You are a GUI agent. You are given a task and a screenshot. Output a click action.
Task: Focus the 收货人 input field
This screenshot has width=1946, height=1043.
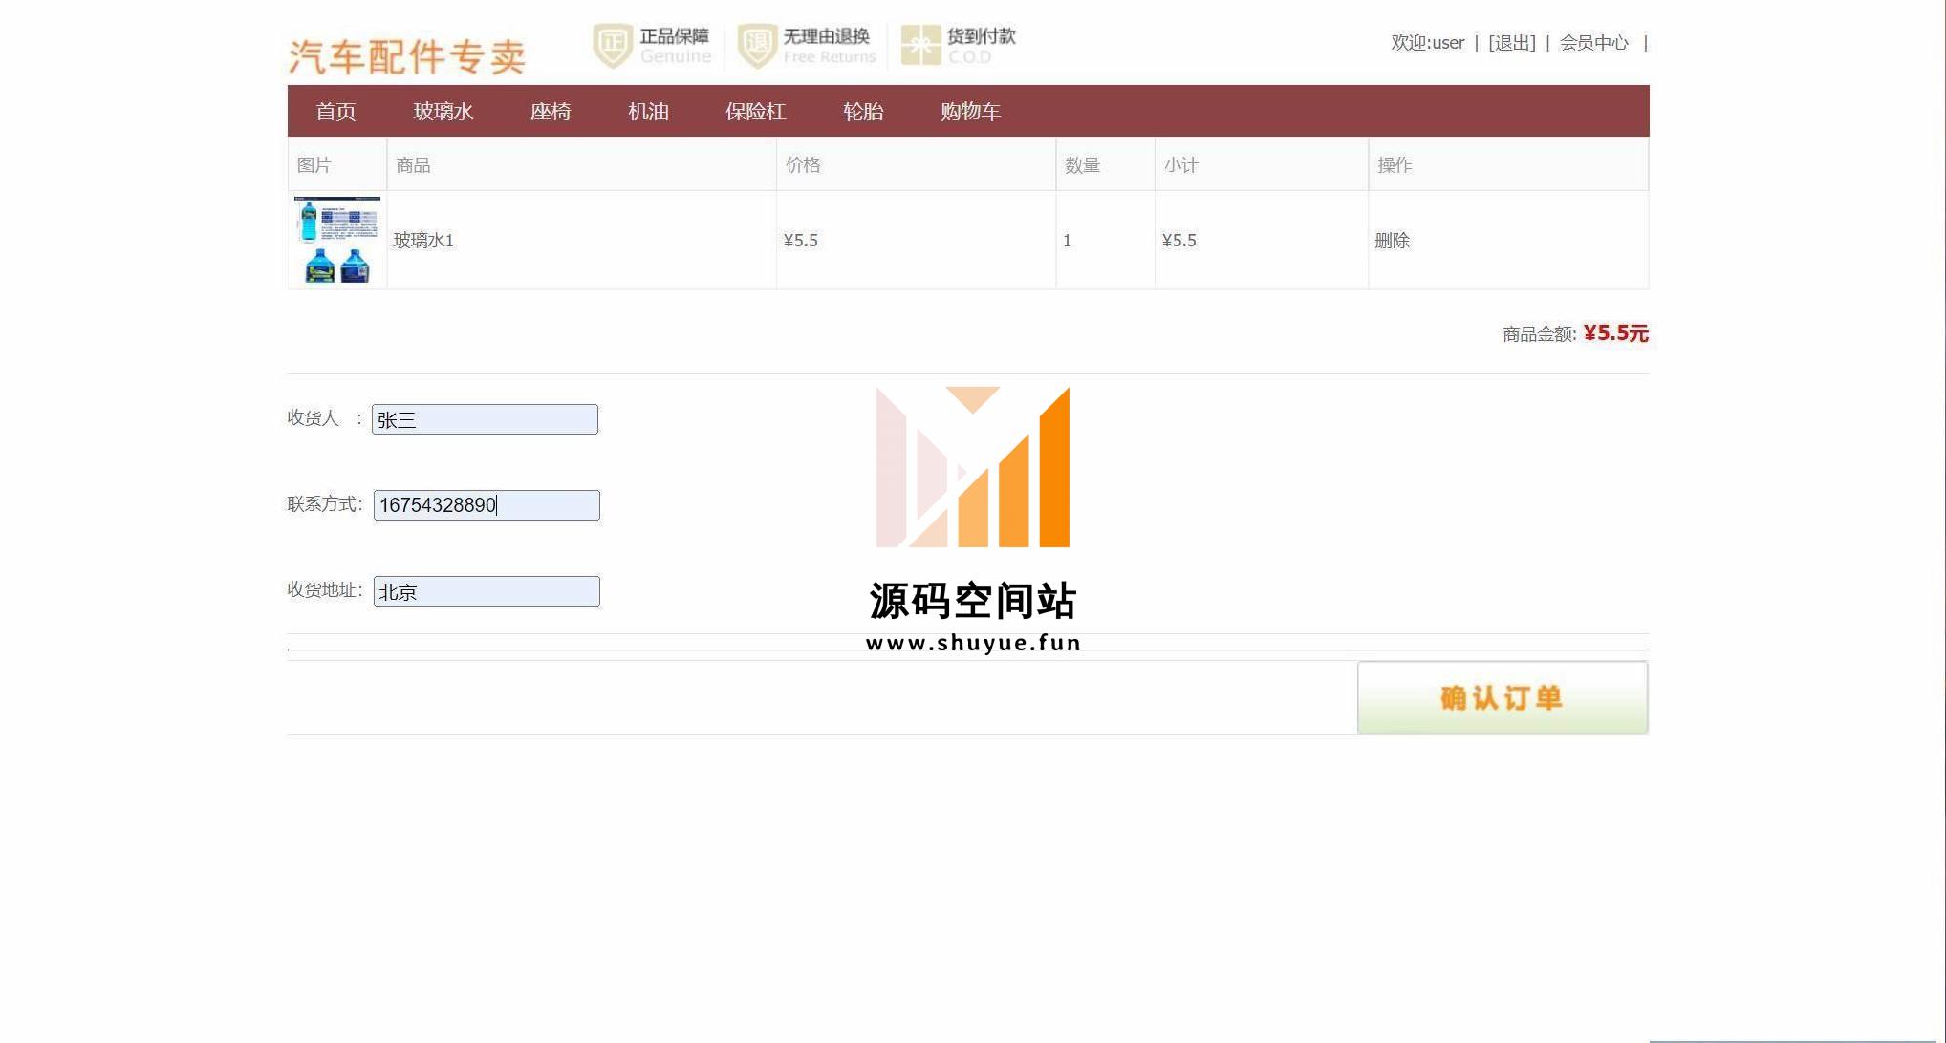pyautogui.click(x=485, y=419)
